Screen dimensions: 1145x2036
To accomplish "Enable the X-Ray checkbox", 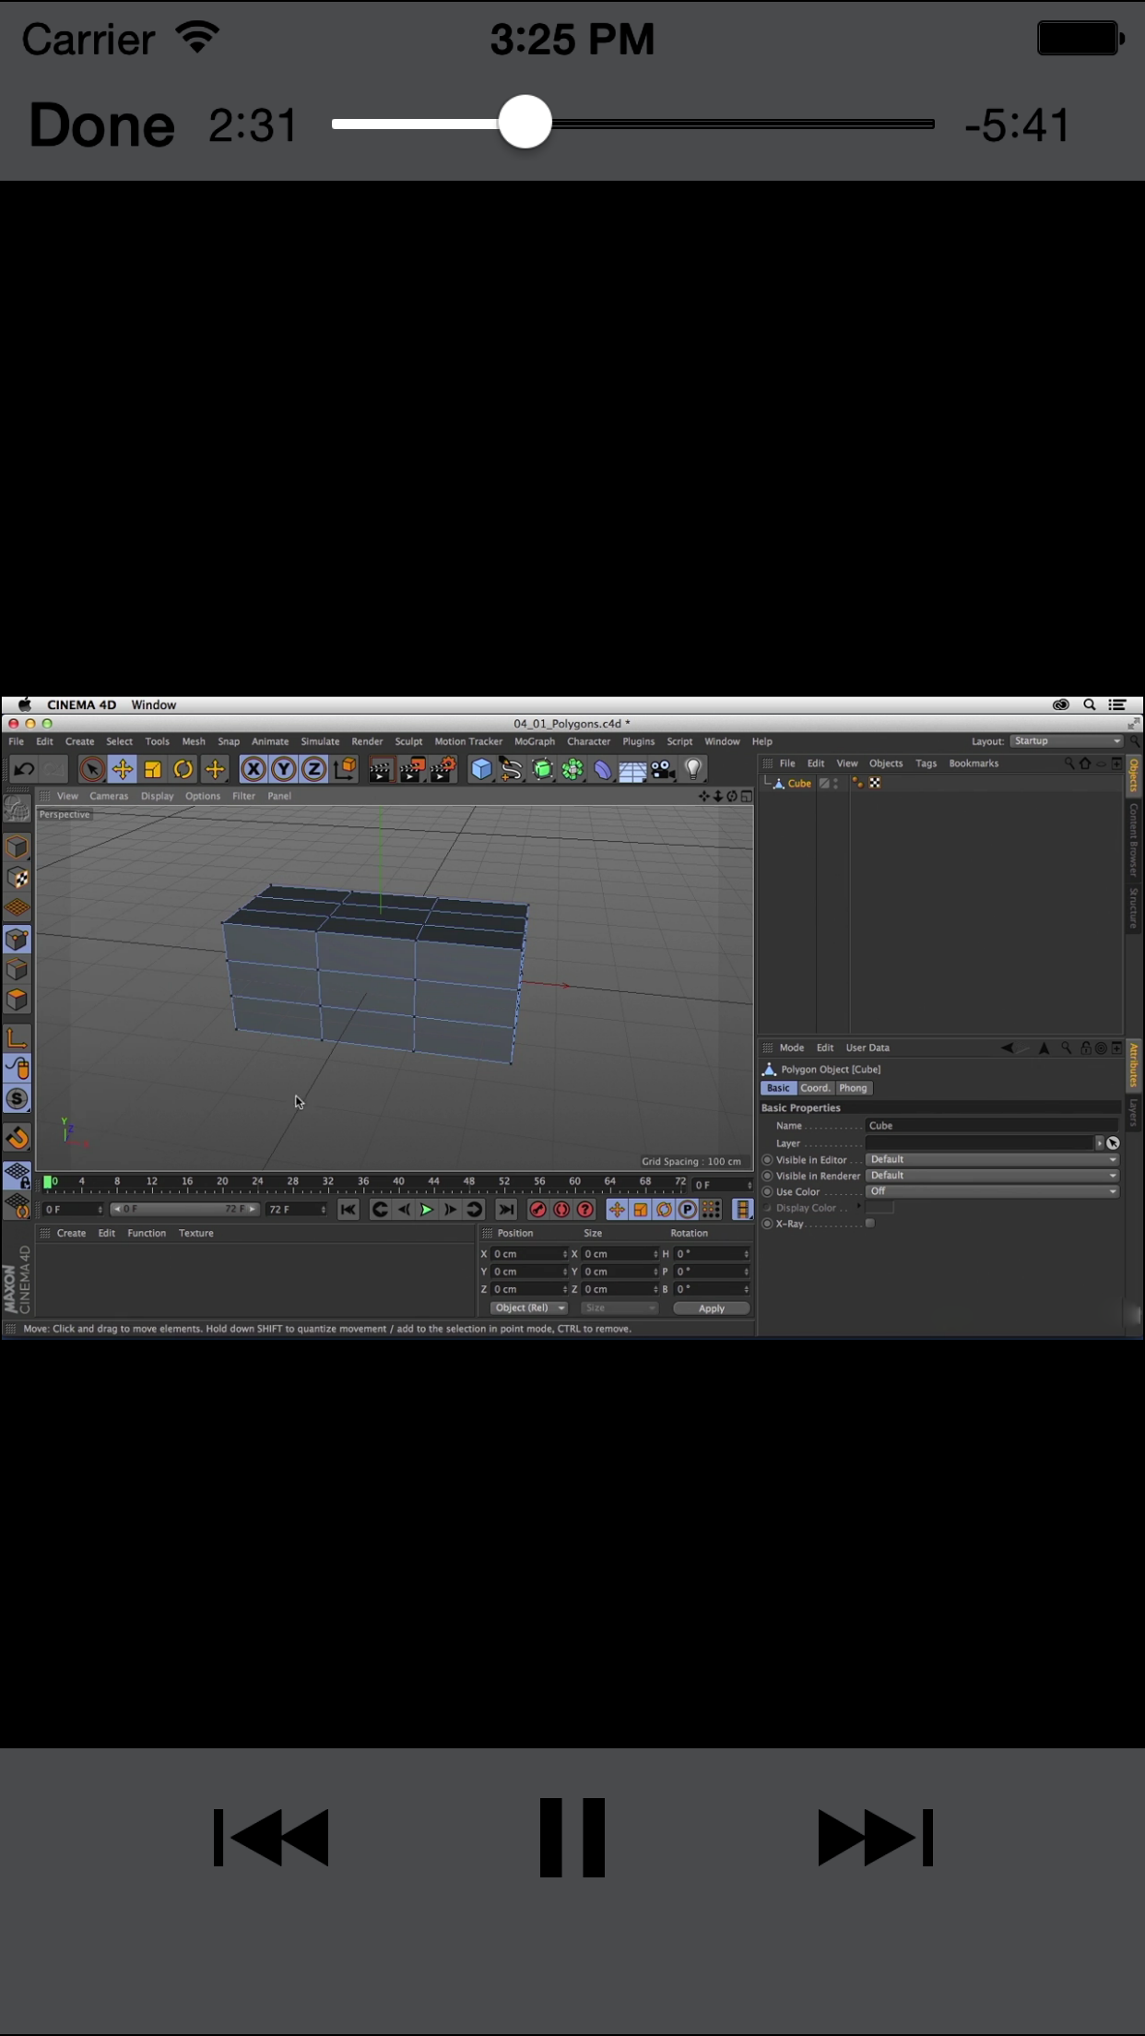I will [x=869, y=1224].
